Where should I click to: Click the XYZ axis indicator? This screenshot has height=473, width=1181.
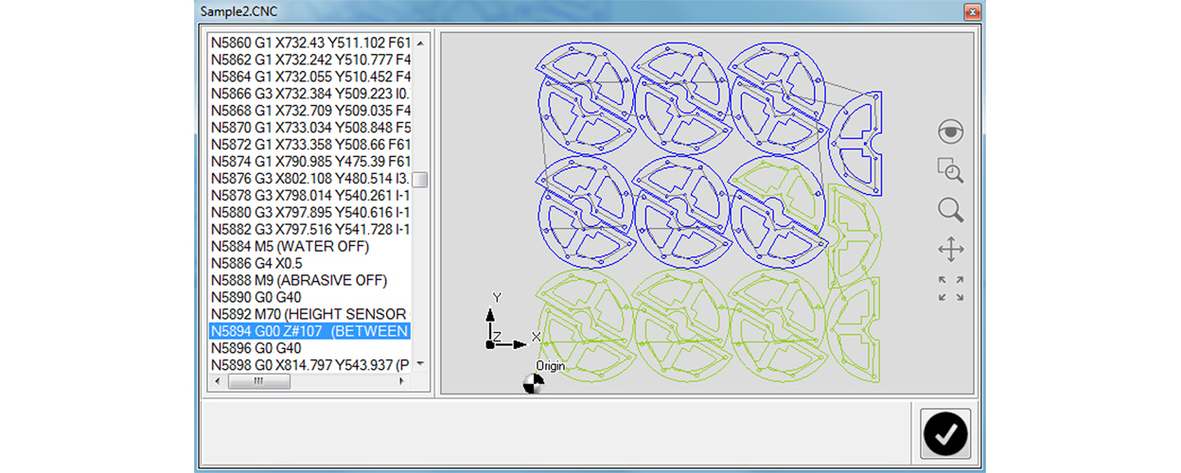pyautogui.click(x=513, y=322)
